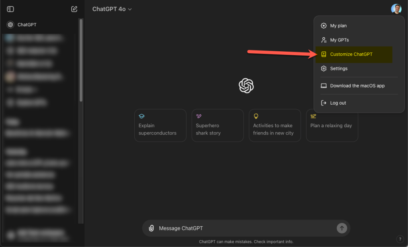This screenshot has height=247, width=408.
Task: Focus the Message ChatGPT input field
Action: [x=246, y=228]
